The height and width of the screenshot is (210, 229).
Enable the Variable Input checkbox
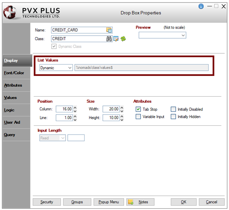(x=138, y=117)
